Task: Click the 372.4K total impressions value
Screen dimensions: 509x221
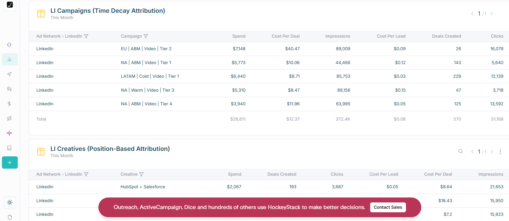Action: coord(343,119)
